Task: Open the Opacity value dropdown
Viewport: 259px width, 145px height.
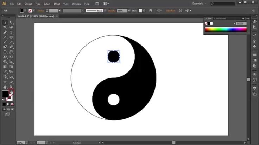Action: pos(129,11)
